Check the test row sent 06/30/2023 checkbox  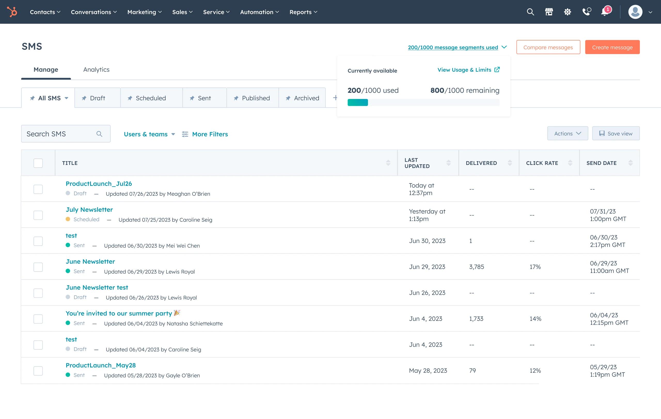(x=38, y=241)
